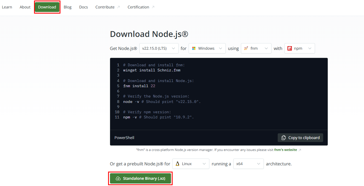Download the Standalone Binary (.xz)
Viewport: 364px width, 186px height.
(140, 178)
